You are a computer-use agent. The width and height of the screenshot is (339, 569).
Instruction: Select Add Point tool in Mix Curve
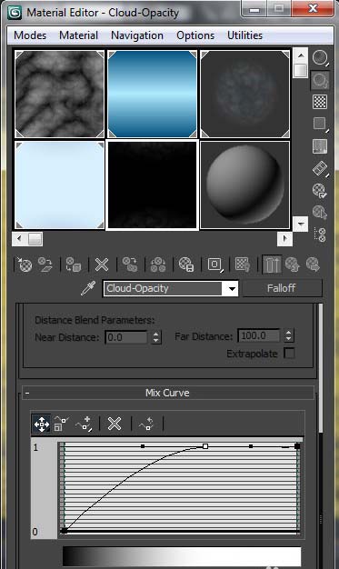click(84, 424)
